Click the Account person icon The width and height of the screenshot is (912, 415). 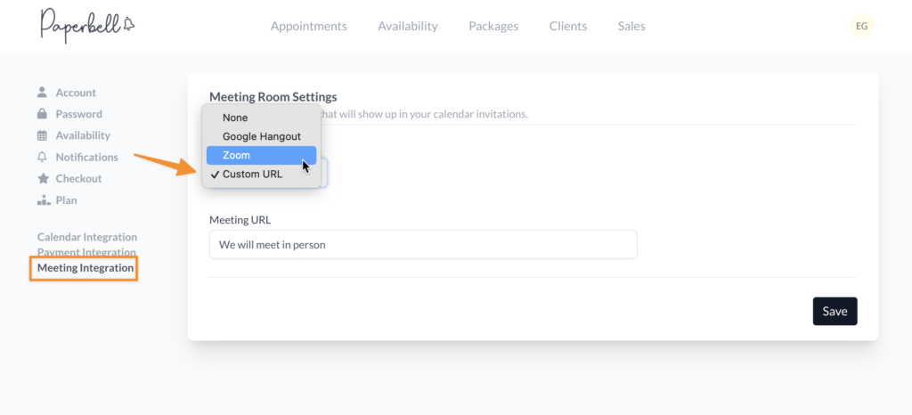42,93
